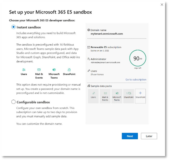Click the Users sample data pack tile
This screenshot has height=160, width=169.
point(93,96)
